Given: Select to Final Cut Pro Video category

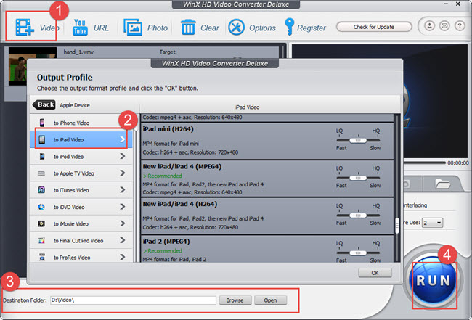Looking at the screenshot, I should pyautogui.click(x=81, y=241).
